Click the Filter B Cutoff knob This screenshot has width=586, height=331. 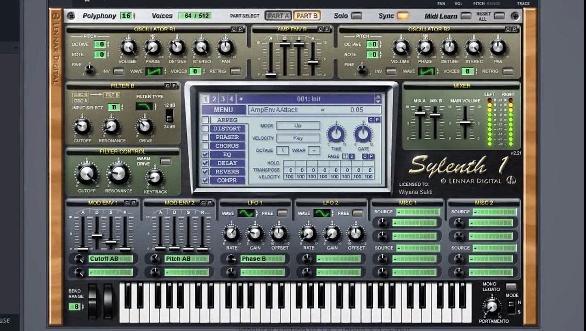[82, 126]
